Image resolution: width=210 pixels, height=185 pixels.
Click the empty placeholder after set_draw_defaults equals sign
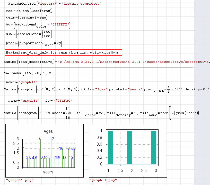point(117,53)
